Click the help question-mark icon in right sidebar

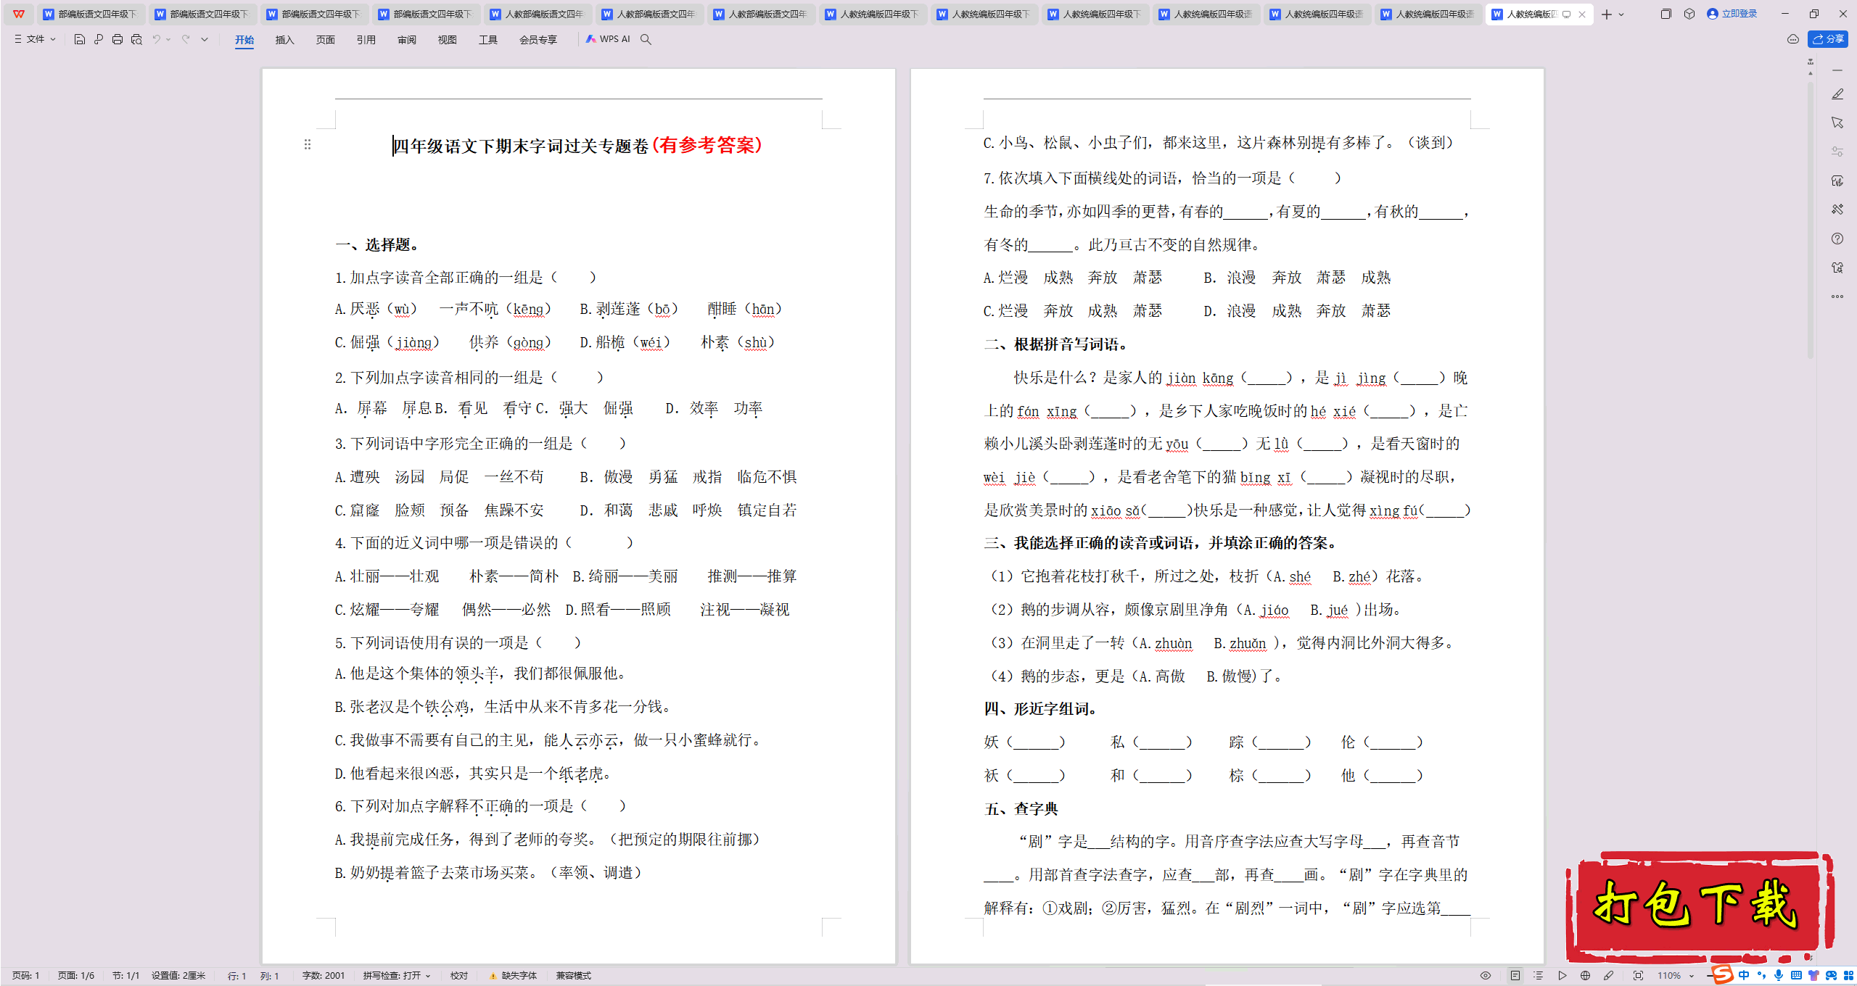click(1837, 239)
